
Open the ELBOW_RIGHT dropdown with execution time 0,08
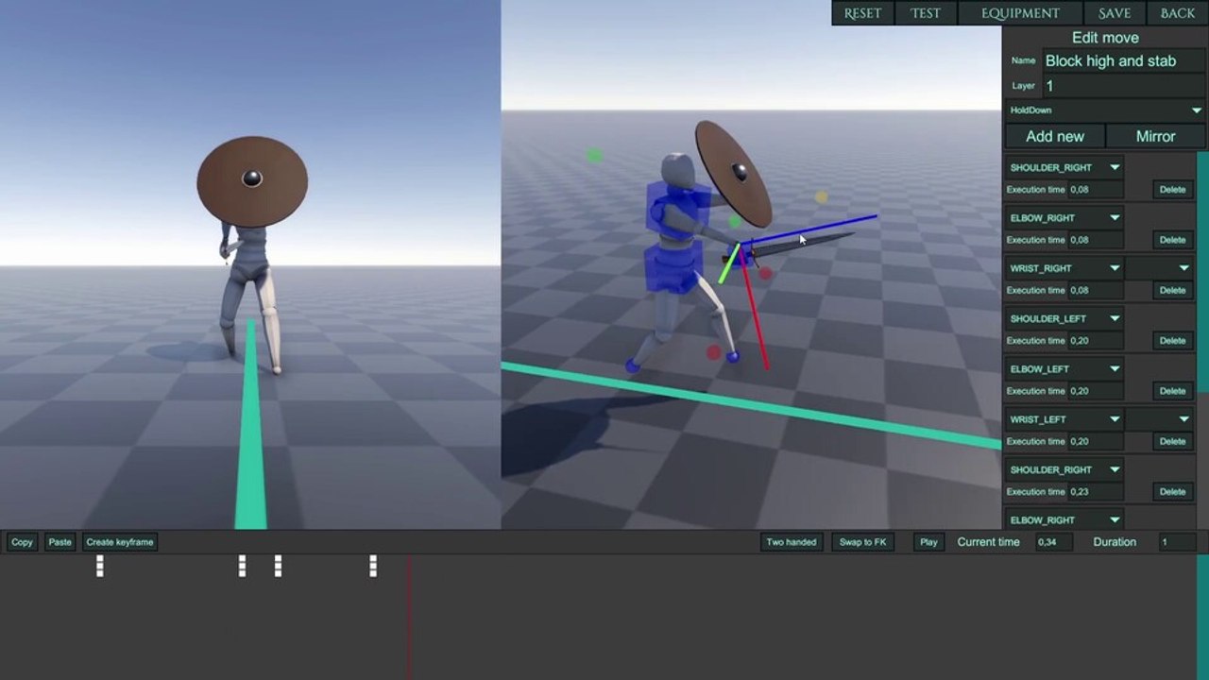pos(1064,217)
